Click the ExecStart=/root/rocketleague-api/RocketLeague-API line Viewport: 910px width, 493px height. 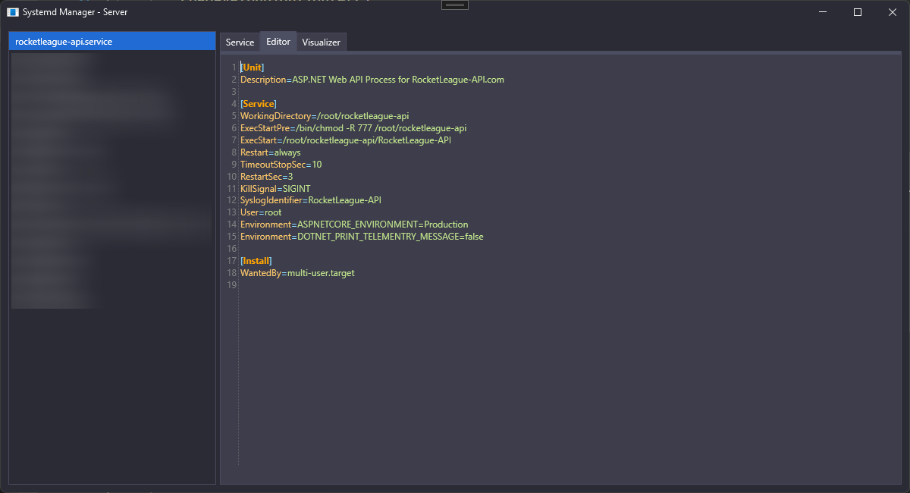(346, 140)
